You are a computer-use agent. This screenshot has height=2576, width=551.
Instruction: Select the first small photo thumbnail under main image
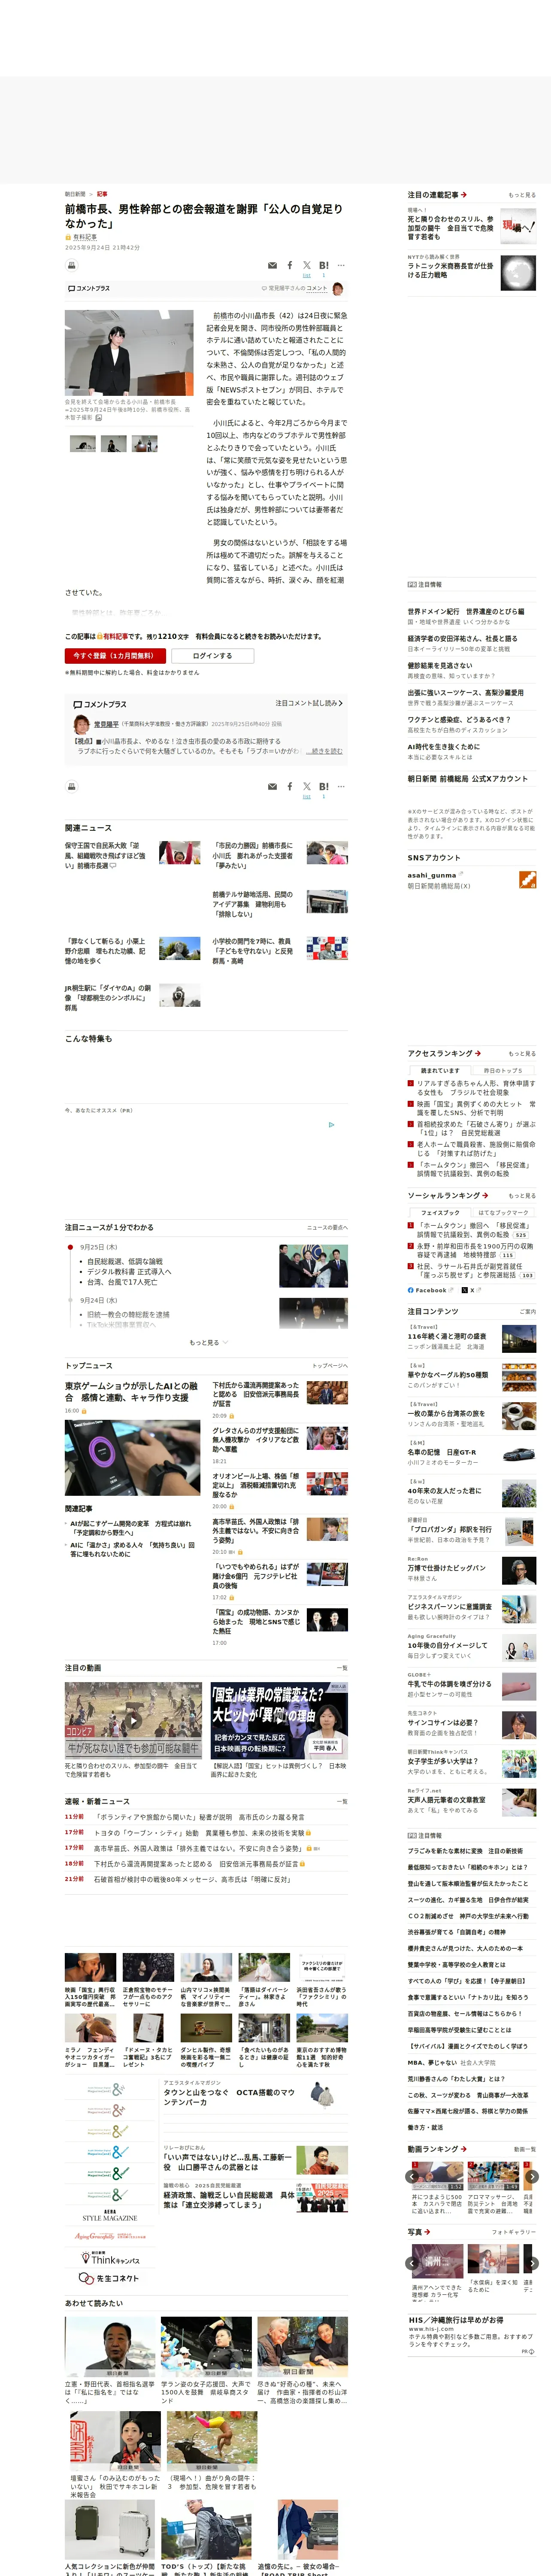(x=83, y=443)
